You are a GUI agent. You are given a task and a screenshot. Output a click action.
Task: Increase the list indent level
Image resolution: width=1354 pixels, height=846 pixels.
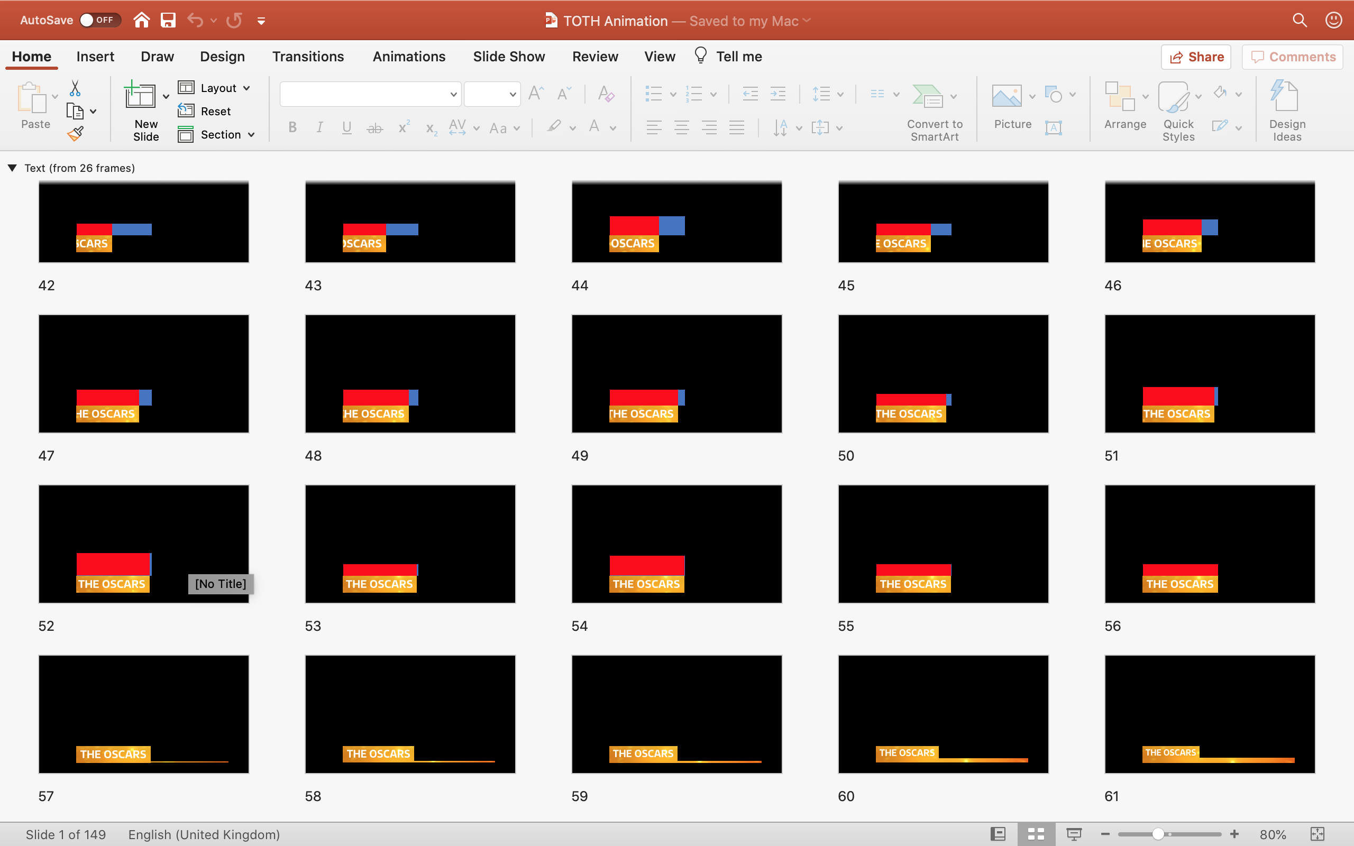(x=777, y=94)
